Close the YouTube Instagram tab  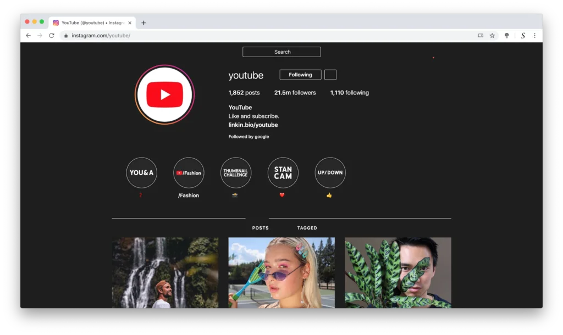130,23
